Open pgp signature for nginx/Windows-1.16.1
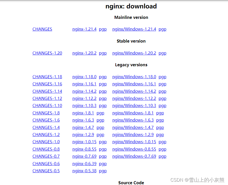228x185 pixels. (163, 84)
